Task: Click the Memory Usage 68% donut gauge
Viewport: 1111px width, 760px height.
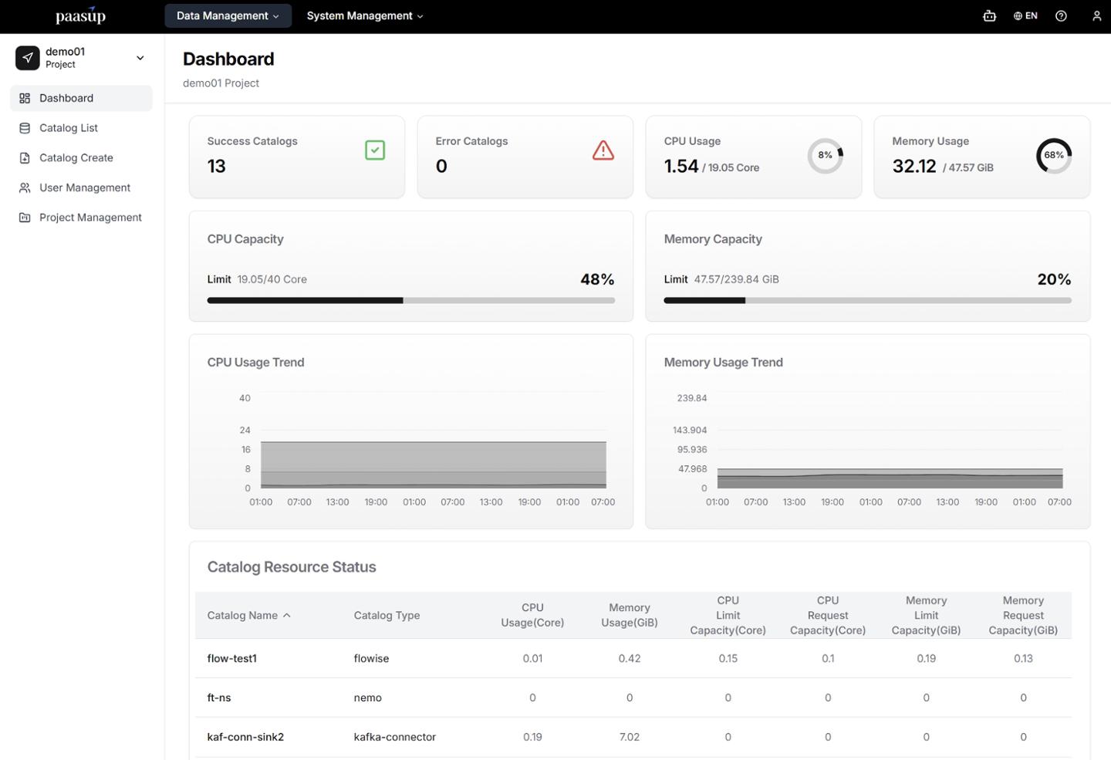Action: click(1054, 155)
